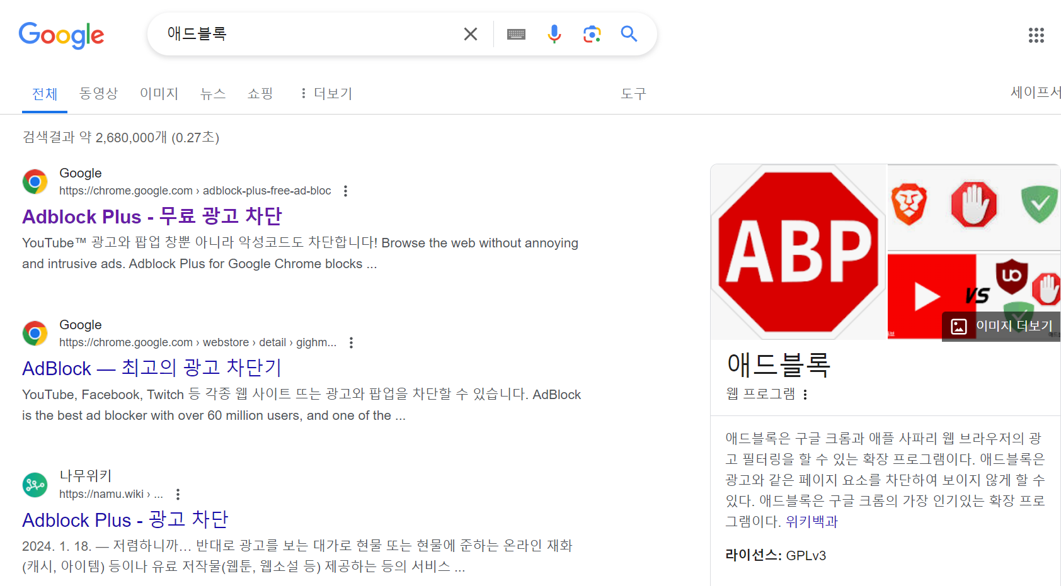Open the on-screen keyboard input tool
This screenshot has height=586, width=1061.
point(516,34)
